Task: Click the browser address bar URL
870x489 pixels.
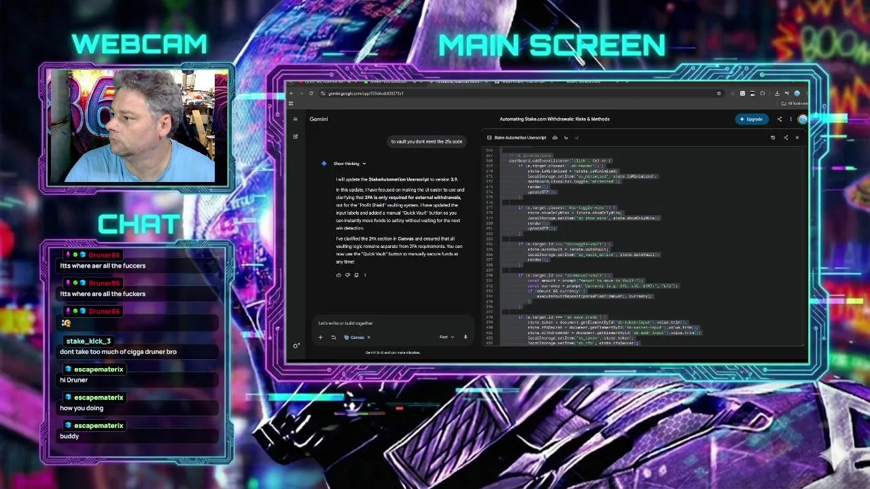Action: [366, 94]
